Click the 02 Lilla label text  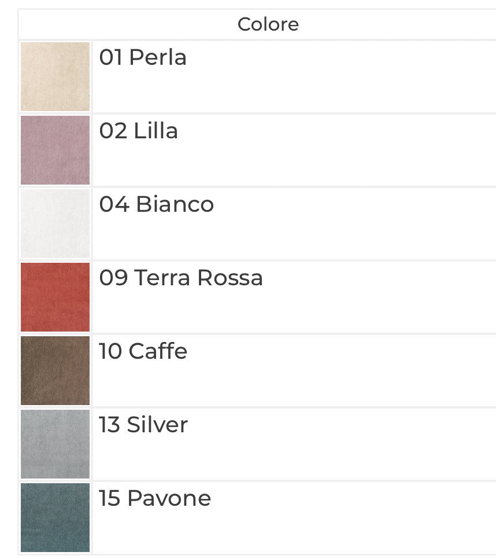pos(138,130)
